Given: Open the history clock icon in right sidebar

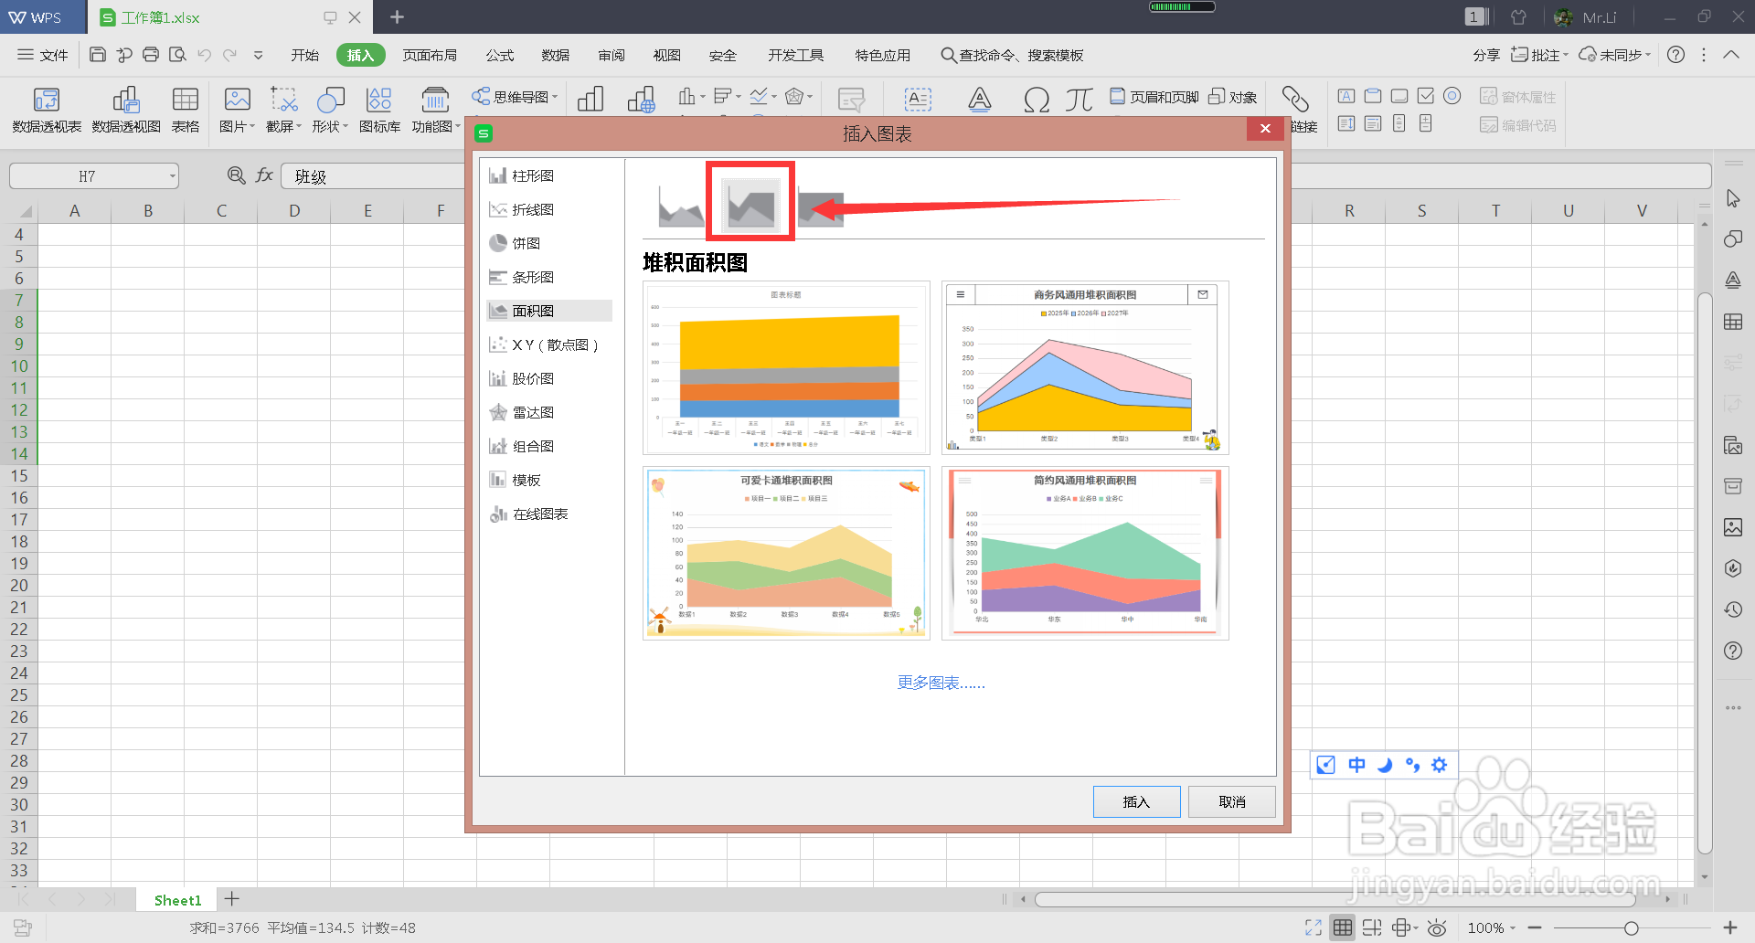Looking at the screenshot, I should tap(1733, 609).
